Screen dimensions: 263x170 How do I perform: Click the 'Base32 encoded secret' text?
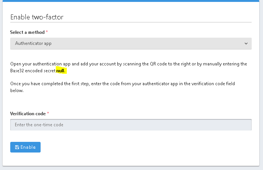click(33, 71)
